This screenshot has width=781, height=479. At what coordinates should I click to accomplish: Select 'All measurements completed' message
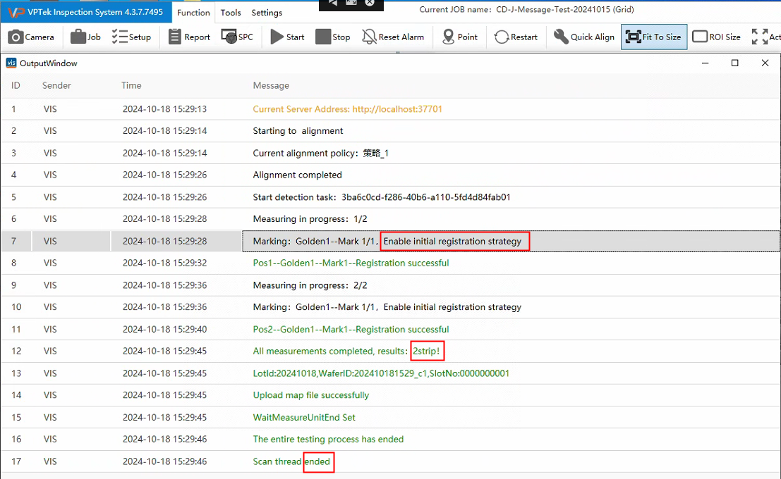tap(346, 352)
